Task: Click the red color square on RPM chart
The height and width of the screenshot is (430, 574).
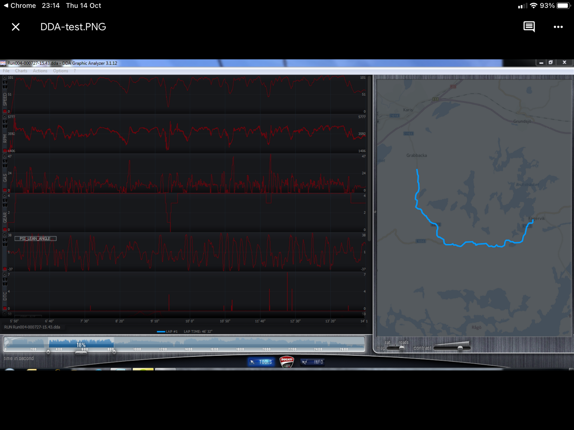Action: (5, 151)
